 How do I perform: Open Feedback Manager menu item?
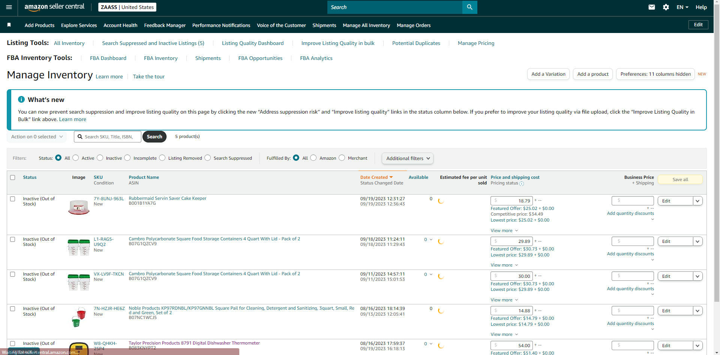click(165, 25)
